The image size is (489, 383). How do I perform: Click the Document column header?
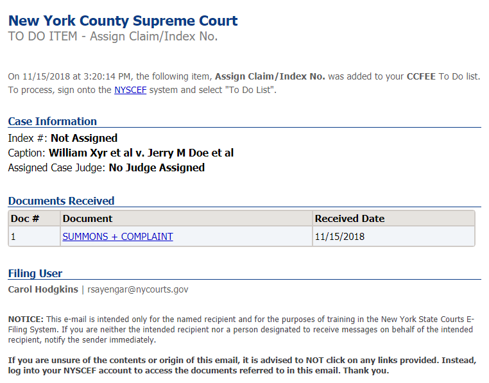[87, 219]
